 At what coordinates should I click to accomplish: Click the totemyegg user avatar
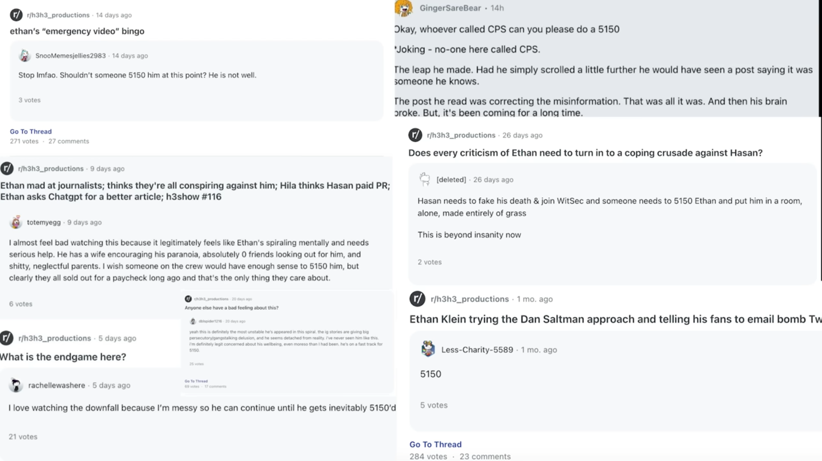point(16,222)
